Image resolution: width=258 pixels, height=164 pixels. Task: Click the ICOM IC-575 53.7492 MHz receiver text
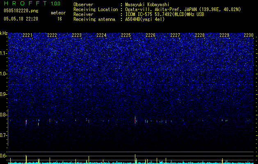[165, 15]
